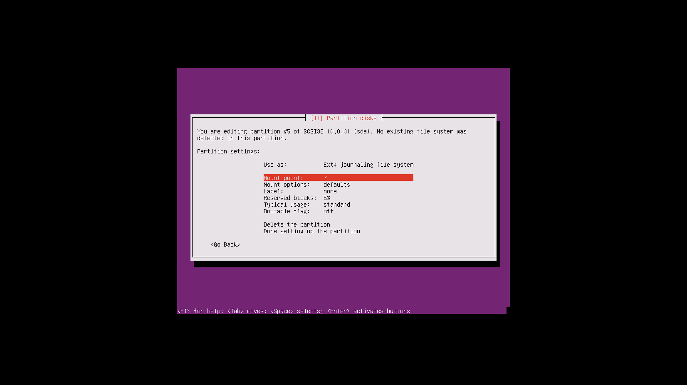The width and height of the screenshot is (687, 385).
Task: Open the Use as setting
Action: tap(338, 165)
